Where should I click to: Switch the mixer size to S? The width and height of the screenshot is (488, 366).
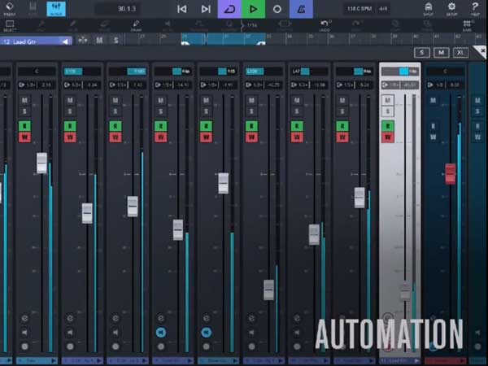pyautogui.click(x=422, y=52)
